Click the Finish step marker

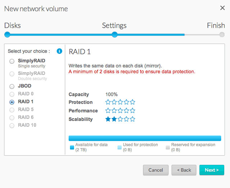point(222,35)
